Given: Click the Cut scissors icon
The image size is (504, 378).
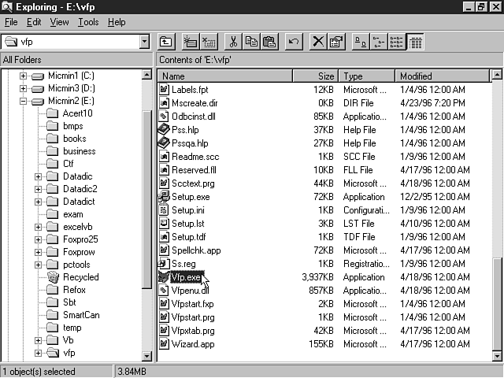Looking at the screenshot, I should pyautogui.click(x=233, y=42).
